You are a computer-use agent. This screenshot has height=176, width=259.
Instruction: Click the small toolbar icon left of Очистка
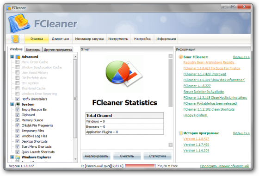pos(15,39)
